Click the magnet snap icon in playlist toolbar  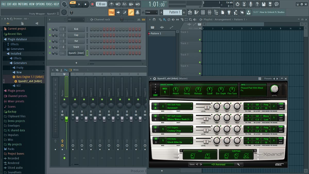pos(154,20)
